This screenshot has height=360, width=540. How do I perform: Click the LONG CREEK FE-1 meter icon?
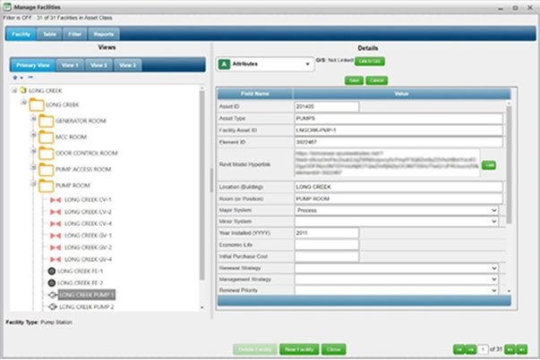point(52,270)
